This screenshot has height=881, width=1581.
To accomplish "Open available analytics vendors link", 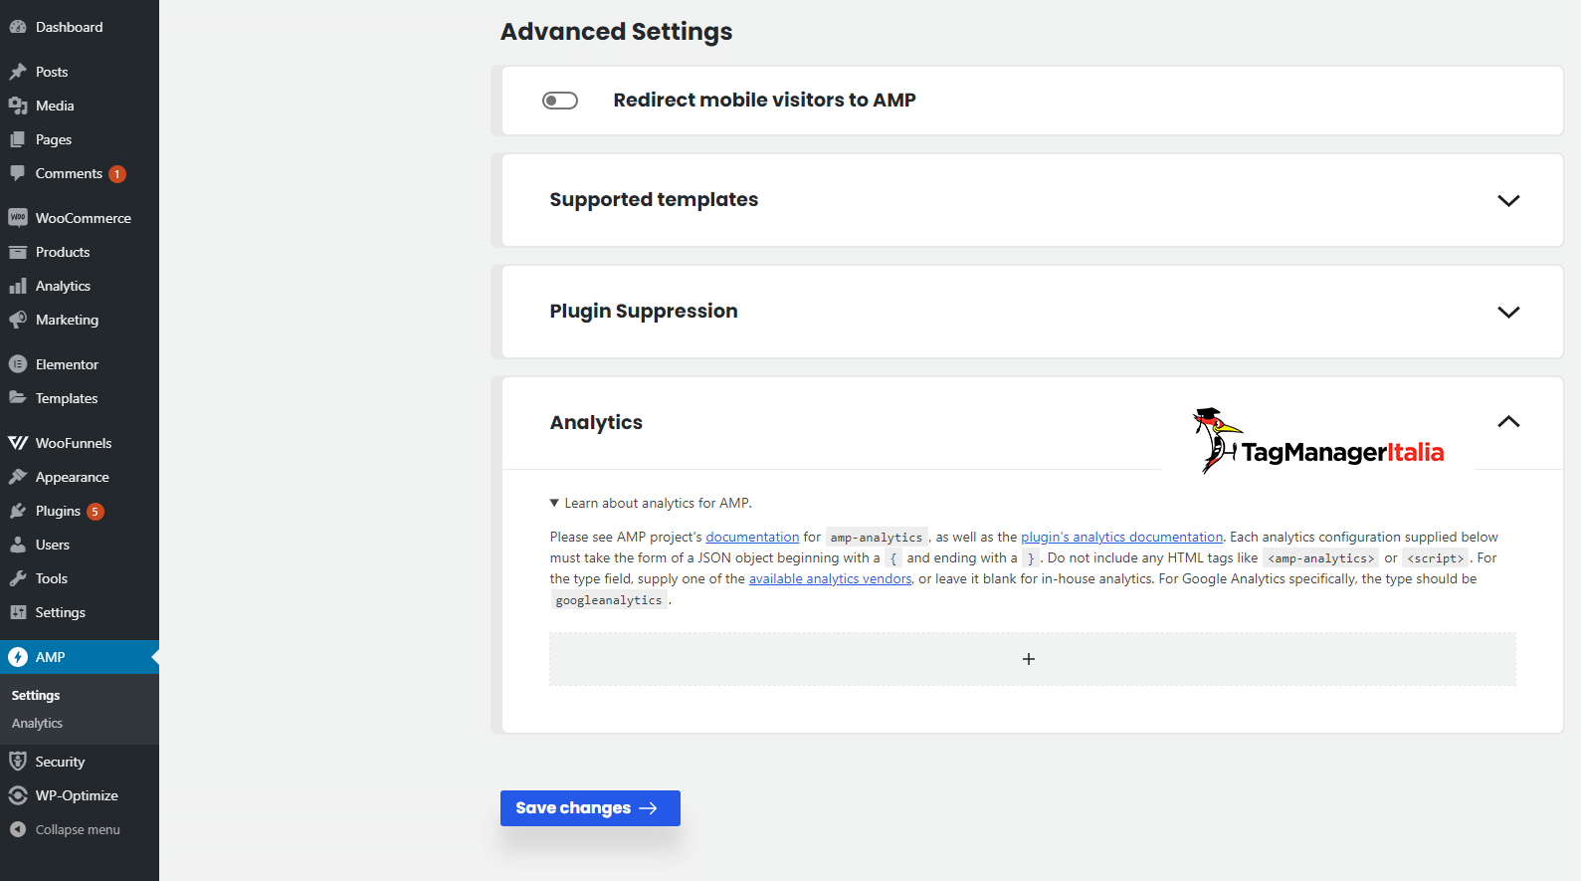I will (x=830, y=578).
